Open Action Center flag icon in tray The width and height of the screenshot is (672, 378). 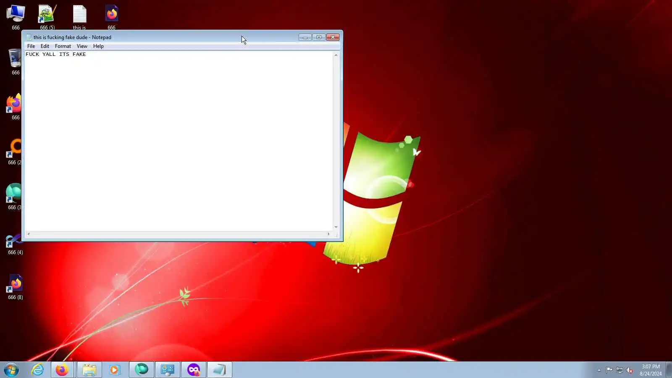(609, 370)
